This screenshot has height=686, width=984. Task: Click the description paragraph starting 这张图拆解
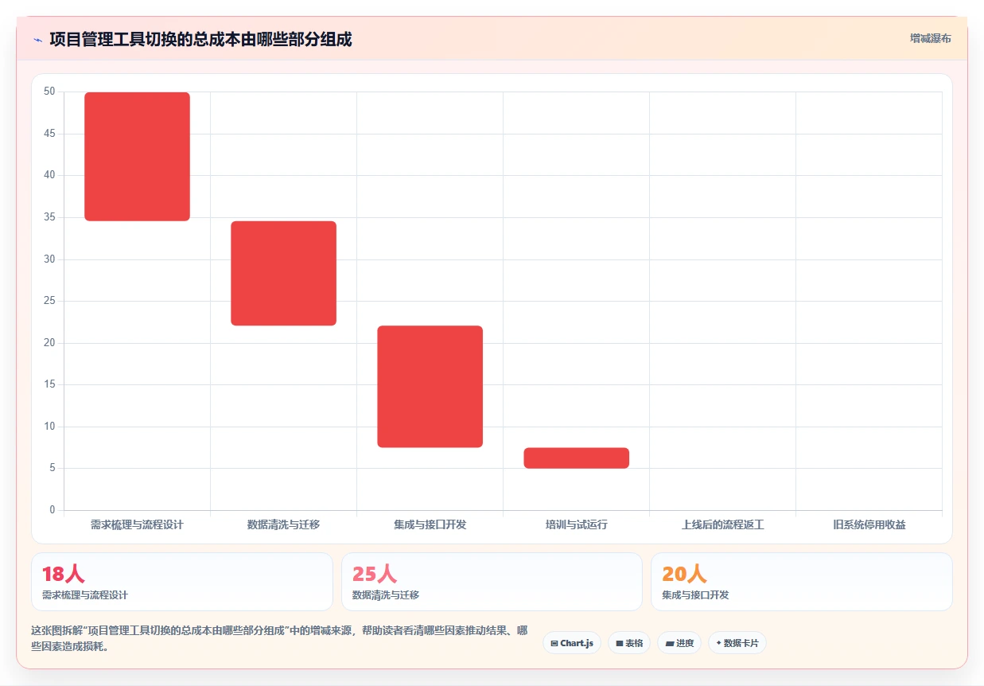coord(280,638)
